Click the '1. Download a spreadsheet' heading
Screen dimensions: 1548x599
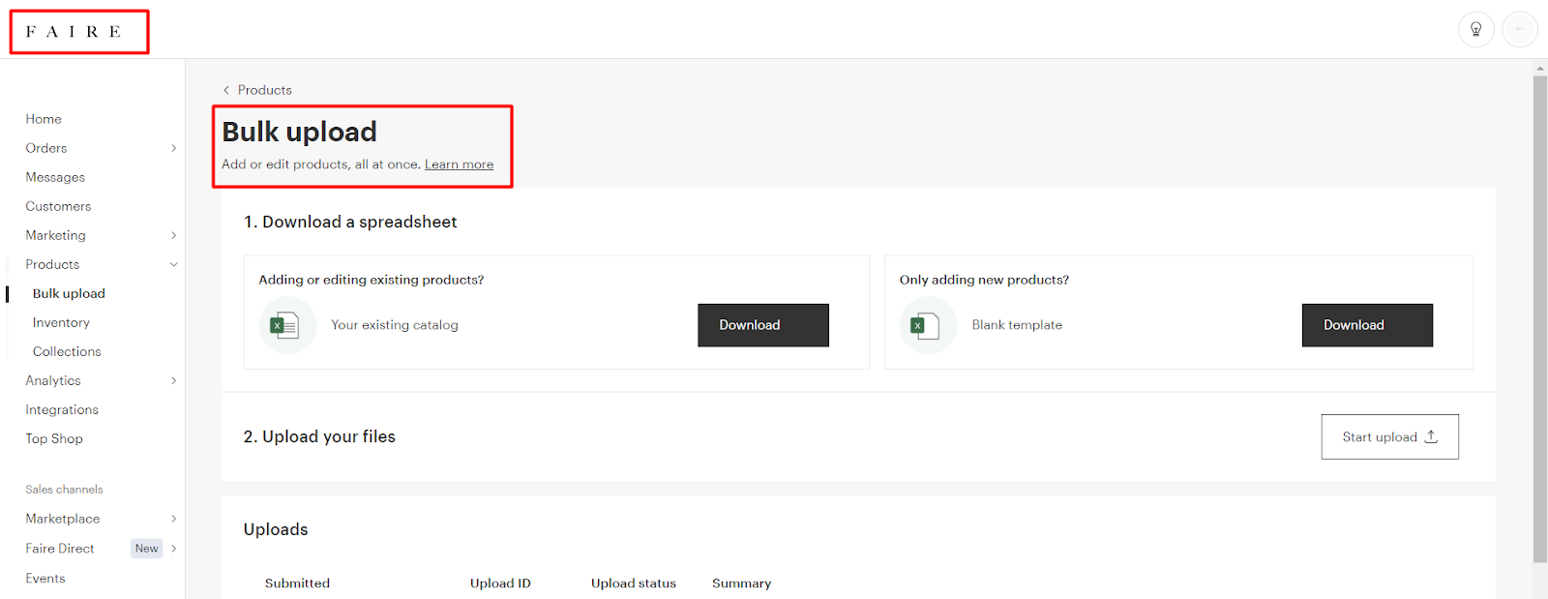[x=350, y=222]
